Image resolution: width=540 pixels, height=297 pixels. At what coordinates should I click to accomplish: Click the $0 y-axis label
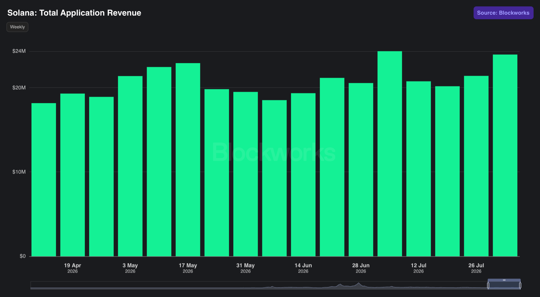click(23, 256)
